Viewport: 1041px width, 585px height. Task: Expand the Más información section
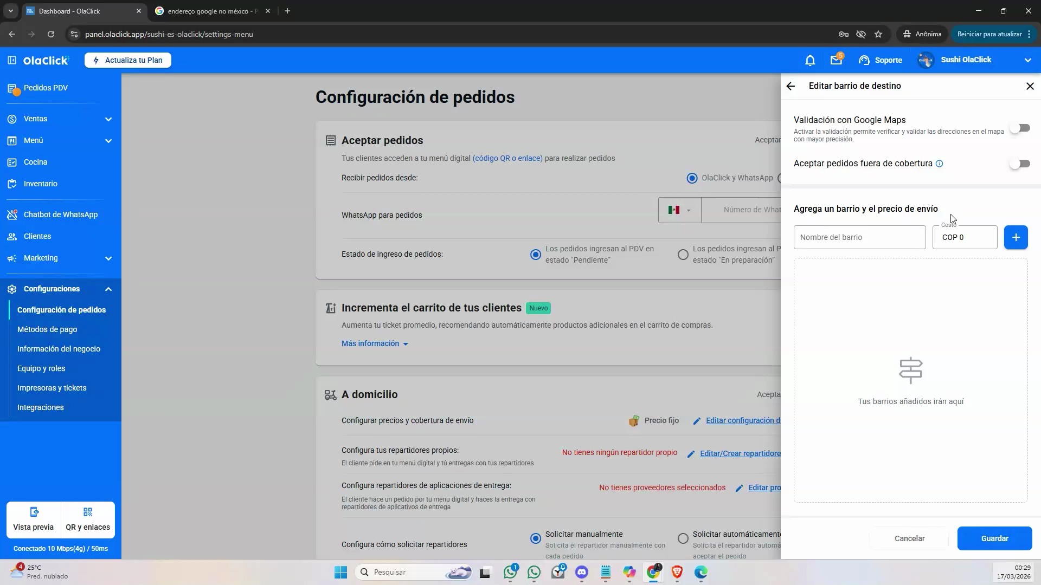[375, 343]
